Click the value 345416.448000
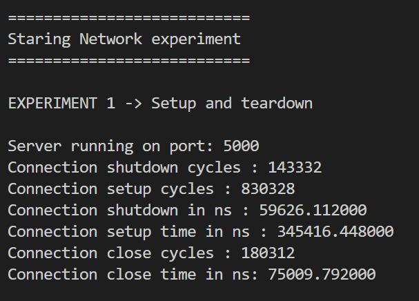 pyautogui.click(x=335, y=231)
